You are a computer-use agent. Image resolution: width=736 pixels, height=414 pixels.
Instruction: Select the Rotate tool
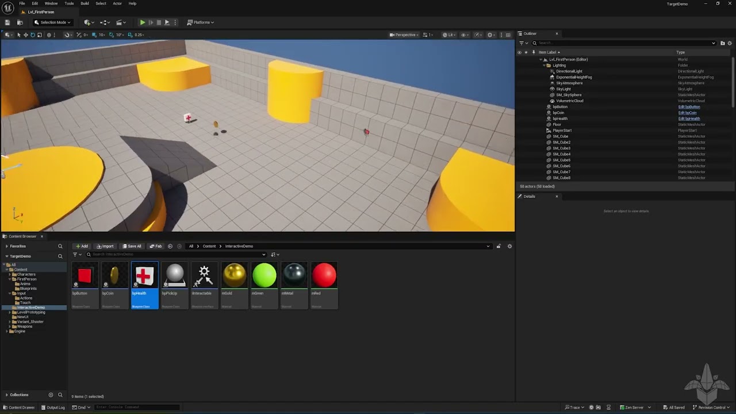coord(32,34)
